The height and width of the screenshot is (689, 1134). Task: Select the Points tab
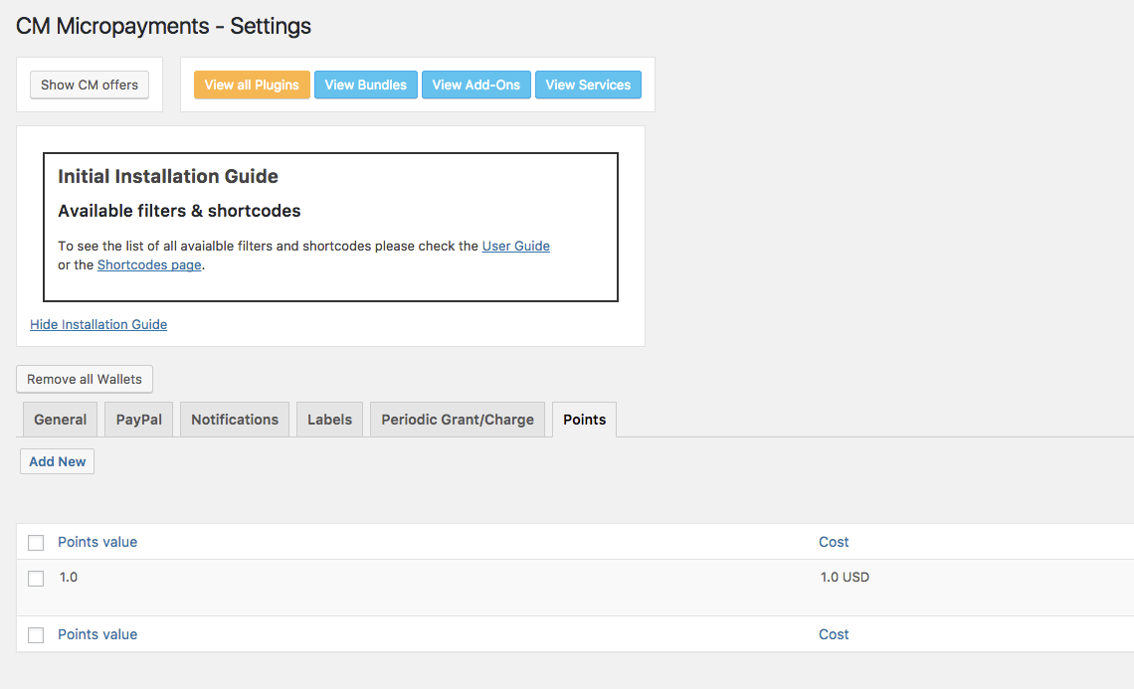pos(584,420)
